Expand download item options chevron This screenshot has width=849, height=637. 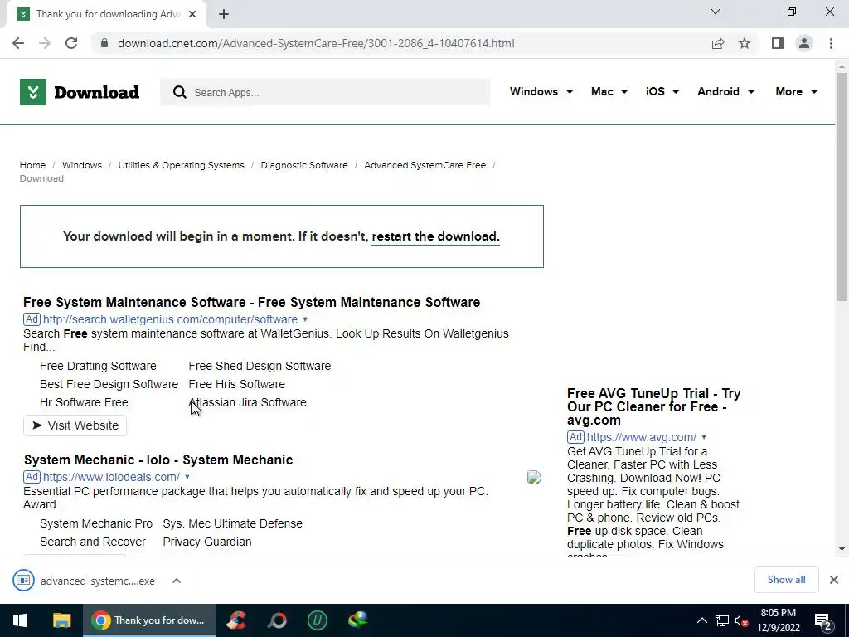point(177,581)
